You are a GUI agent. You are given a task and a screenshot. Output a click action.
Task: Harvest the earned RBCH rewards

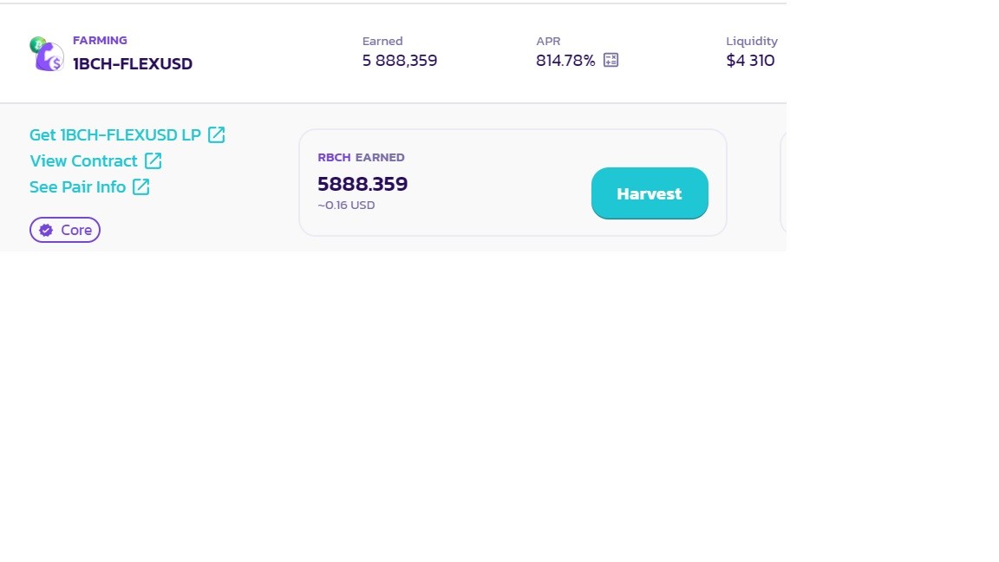[650, 193]
